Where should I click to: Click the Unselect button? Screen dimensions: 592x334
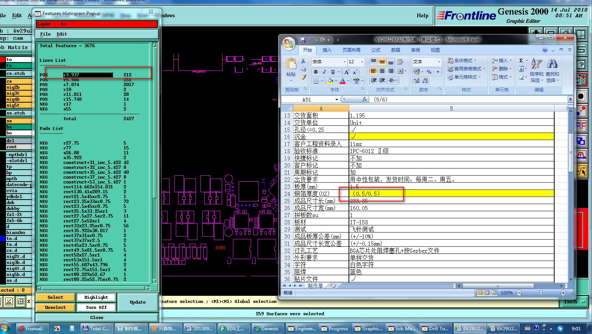click(x=55, y=307)
